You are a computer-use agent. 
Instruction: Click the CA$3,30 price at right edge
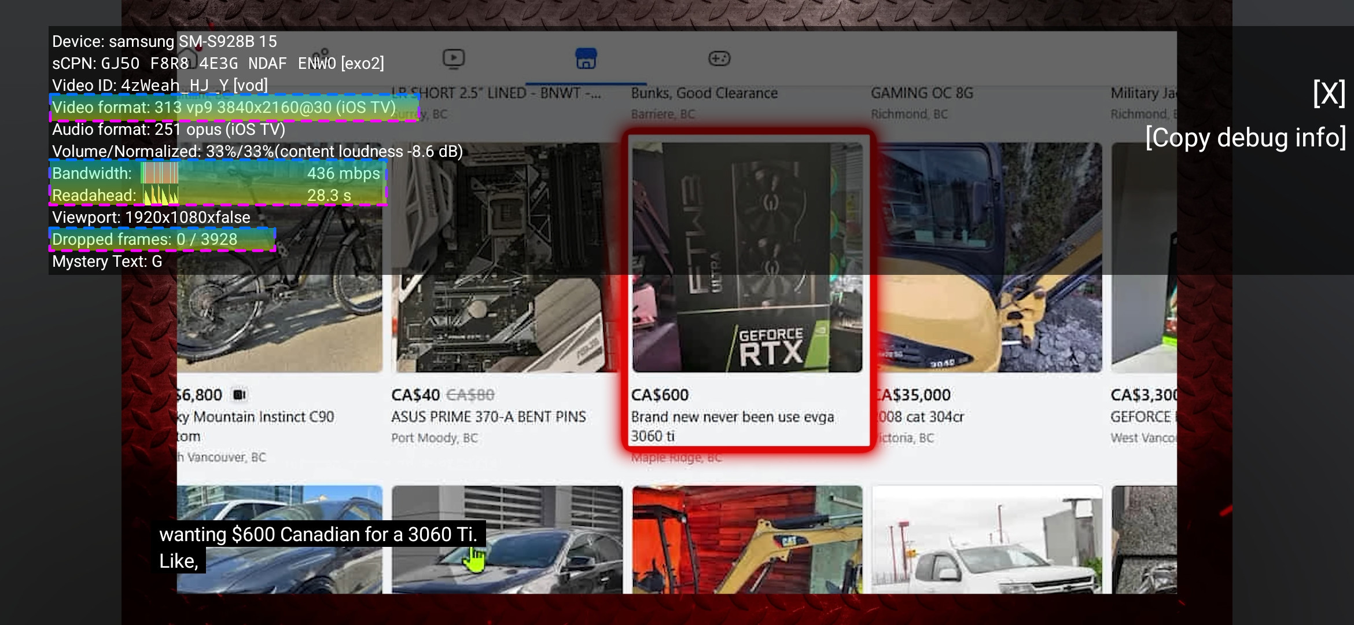click(1143, 395)
